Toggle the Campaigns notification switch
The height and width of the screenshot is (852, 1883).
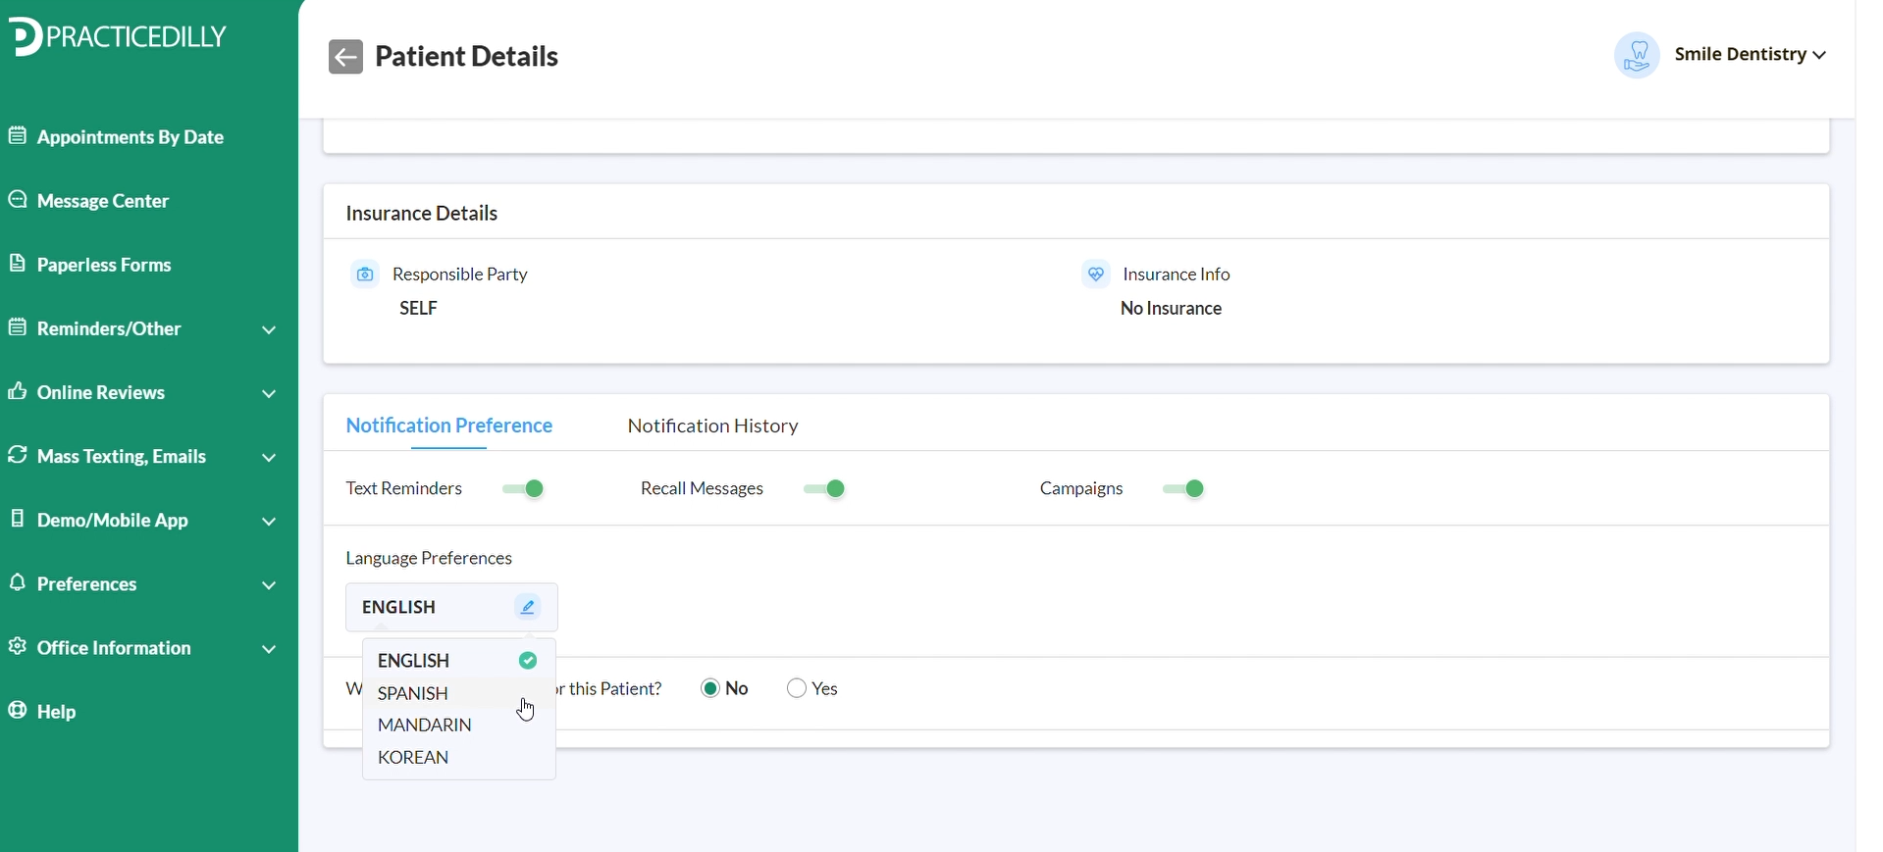[1185, 489]
